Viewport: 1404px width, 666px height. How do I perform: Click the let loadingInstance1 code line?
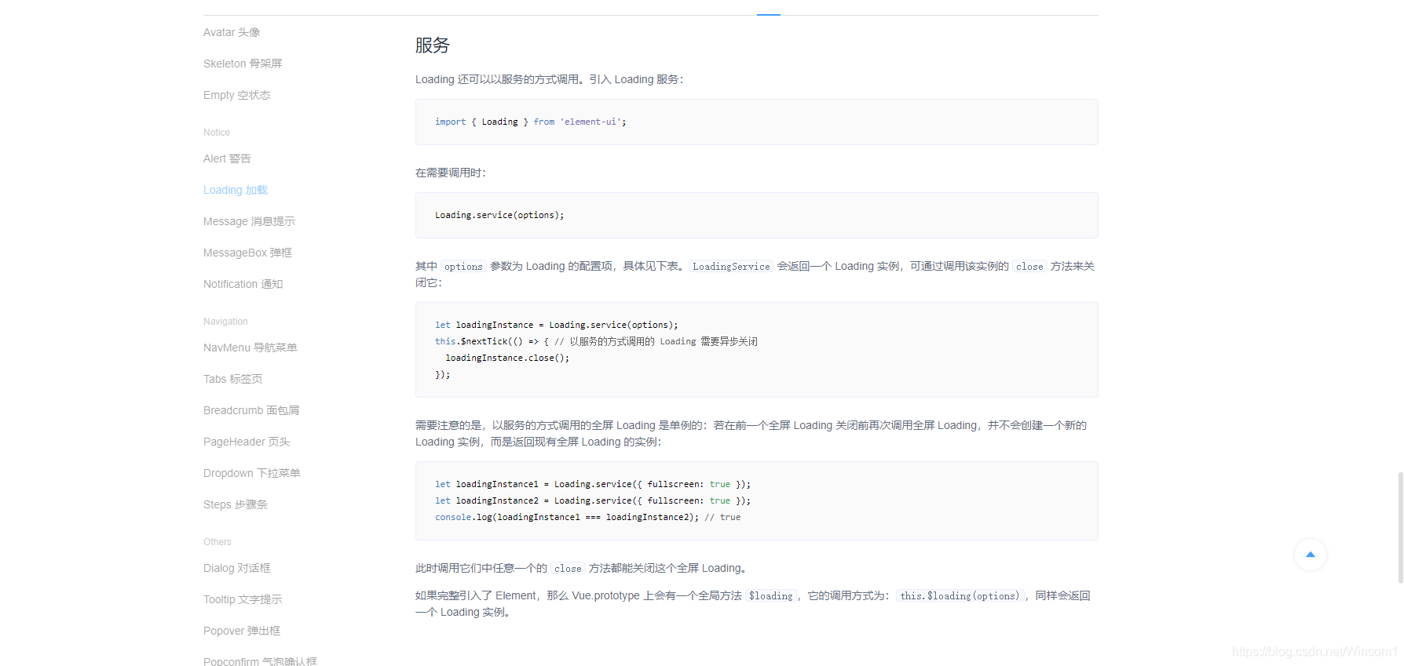click(x=593, y=484)
